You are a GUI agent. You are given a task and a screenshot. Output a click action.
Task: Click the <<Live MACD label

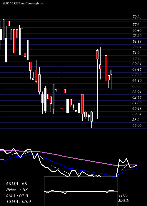pyautogui.click(x=124, y=198)
